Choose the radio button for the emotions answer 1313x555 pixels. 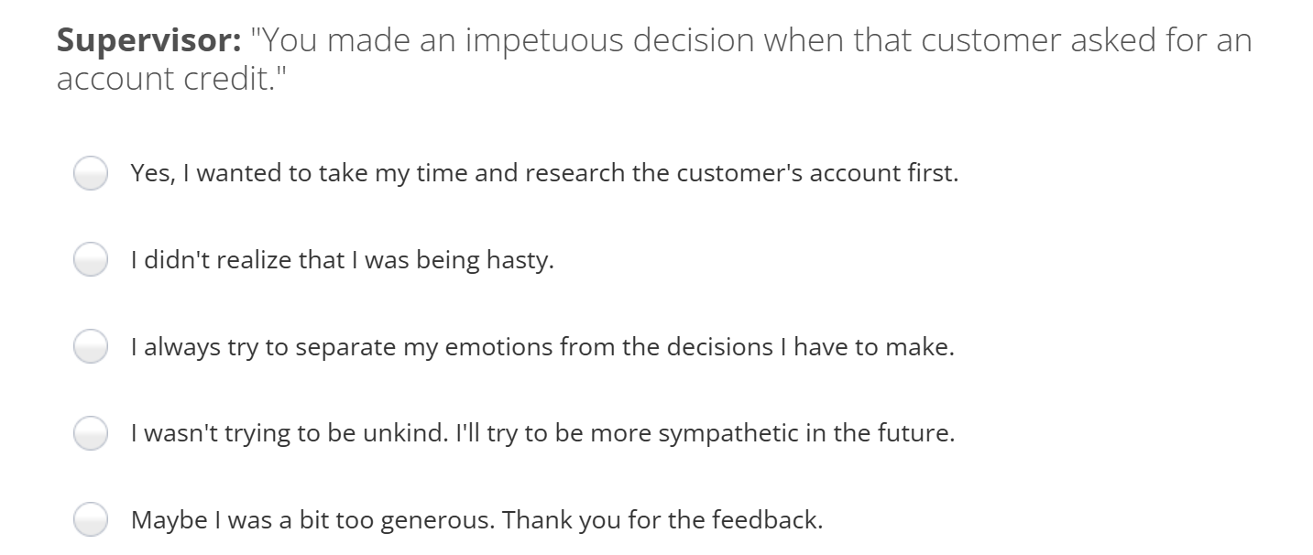coord(90,346)
